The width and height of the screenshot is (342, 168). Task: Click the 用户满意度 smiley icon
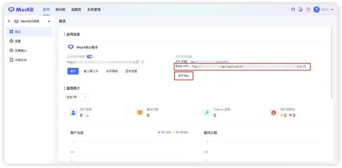[x=274, y=113]
